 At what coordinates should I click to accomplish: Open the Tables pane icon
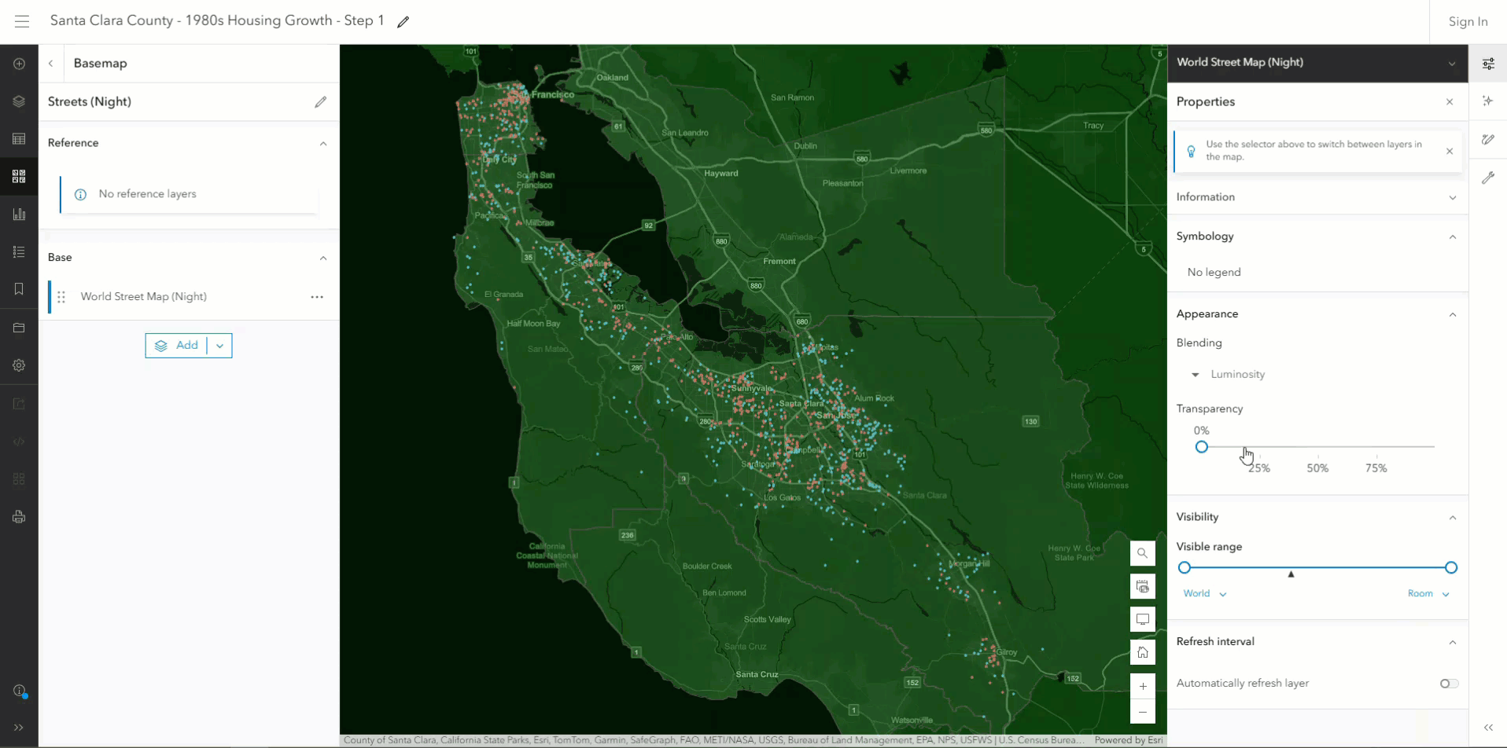click(19, 139)
